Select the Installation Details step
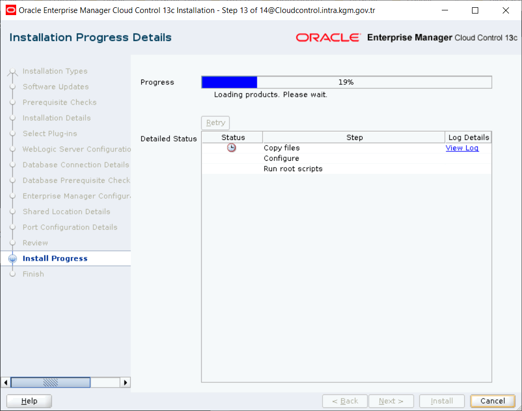This screenshot has height=411, width=522. pos(57,118)
